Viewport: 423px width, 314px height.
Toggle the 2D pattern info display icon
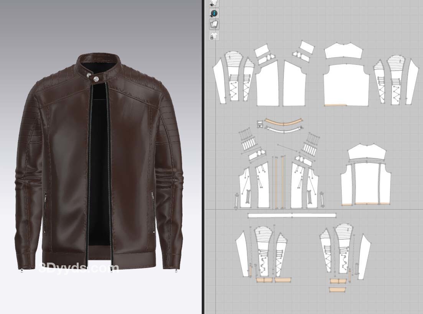point(214,14)
